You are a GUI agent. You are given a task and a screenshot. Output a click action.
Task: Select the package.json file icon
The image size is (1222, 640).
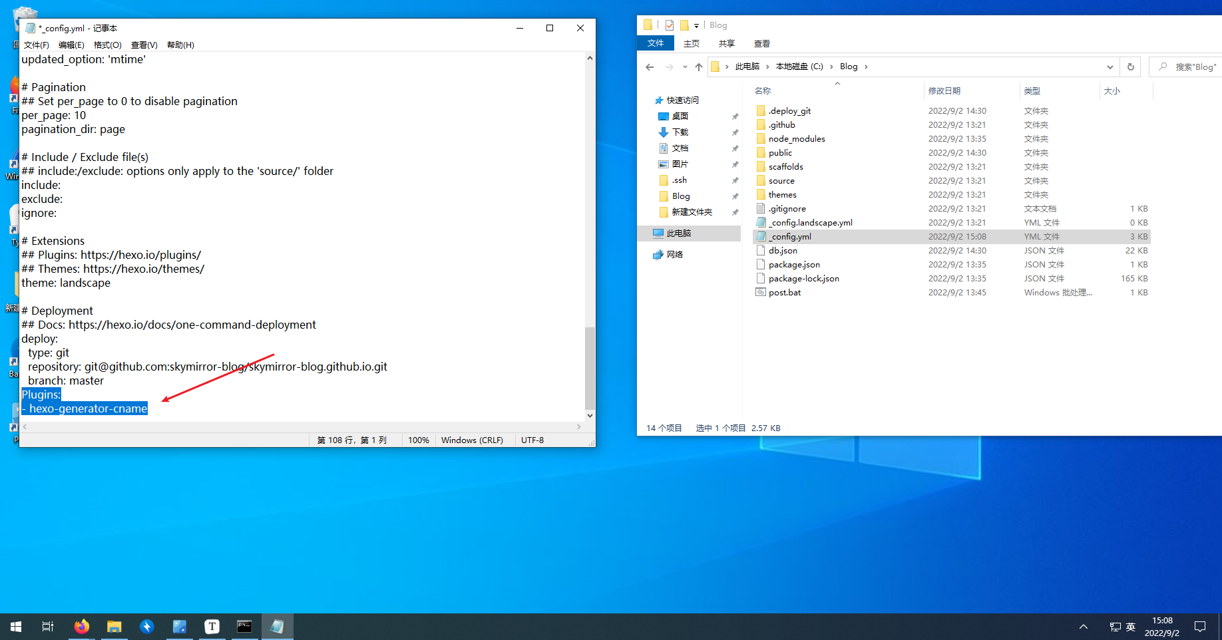(761, 264)
